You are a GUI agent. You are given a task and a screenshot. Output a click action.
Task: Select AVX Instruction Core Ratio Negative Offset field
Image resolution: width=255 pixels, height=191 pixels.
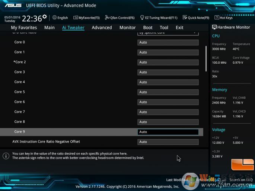[x=168, y=142]
